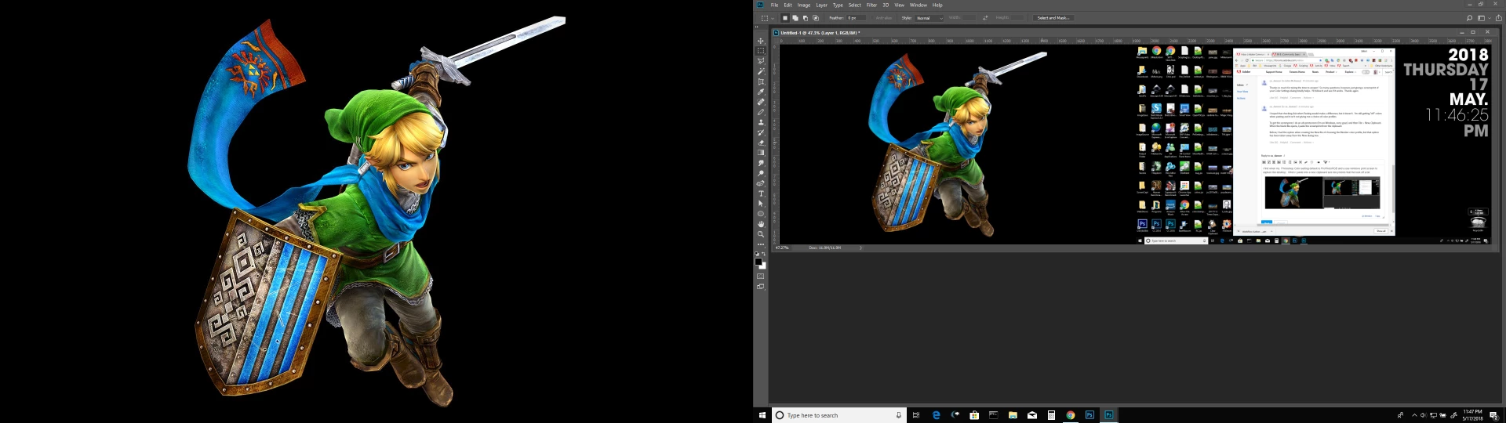Open the Image menu
This screenshot has height=423, width=1506.
804,5
